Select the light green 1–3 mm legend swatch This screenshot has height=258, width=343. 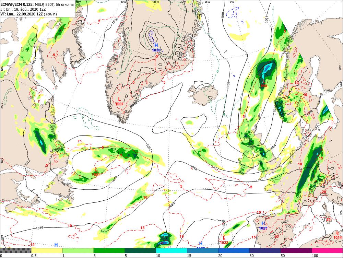point(78,250)
